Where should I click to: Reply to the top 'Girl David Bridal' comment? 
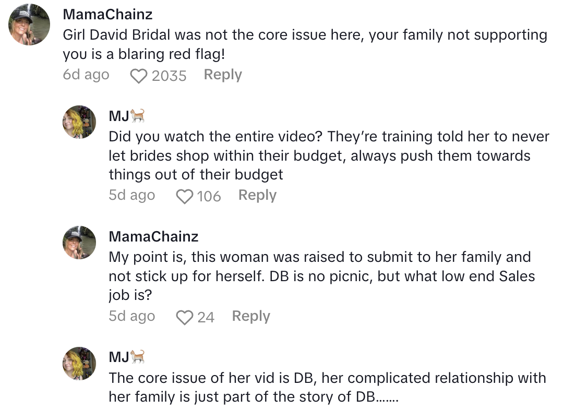coord(223,75)
